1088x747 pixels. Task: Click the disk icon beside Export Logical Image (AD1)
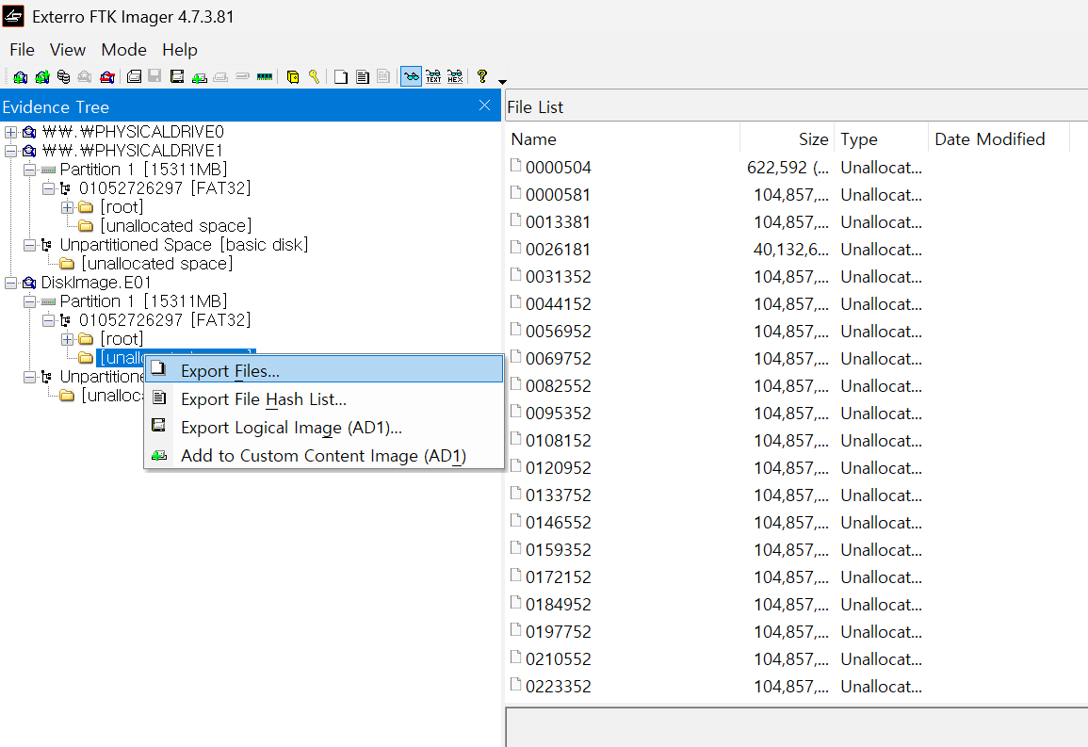(x=159, y=426)
